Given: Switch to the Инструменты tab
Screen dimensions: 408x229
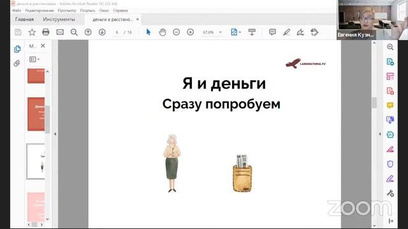Looking at the screenshot, I should coord(59,20).
